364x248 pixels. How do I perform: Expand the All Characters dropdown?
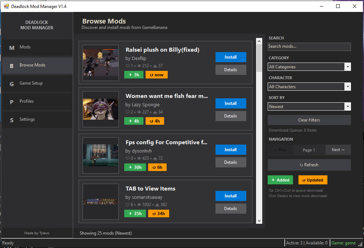pos(309,86)
